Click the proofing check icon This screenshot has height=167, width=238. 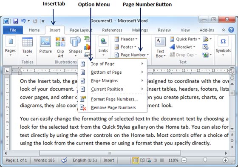[x=64, y=160]
